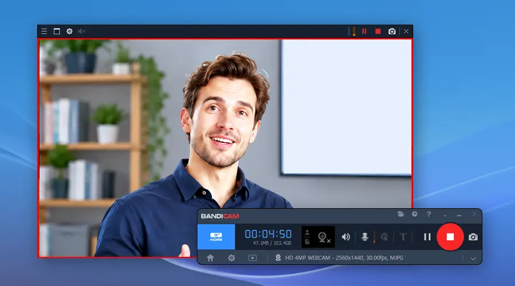Minimize Bandicam to tray with small dash
515x286 pixels.
(x=445, y=216)
